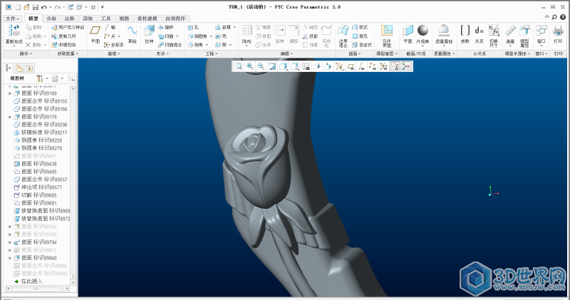Select the 拉伸 extrude tool
The image size is (570, 300).
coord(149,35)
